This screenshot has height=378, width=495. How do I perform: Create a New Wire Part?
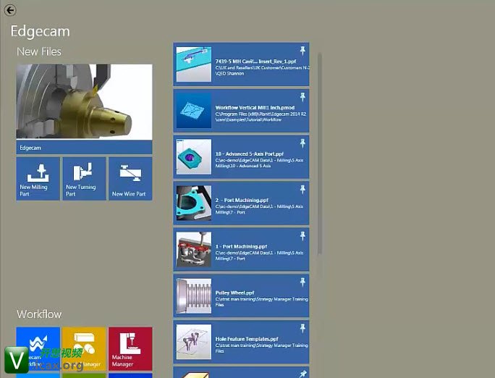130,179
